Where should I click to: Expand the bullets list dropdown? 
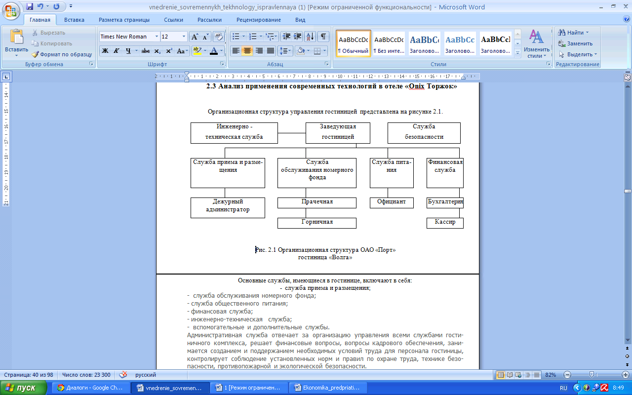pyautogui.click(x=243, y=37)
